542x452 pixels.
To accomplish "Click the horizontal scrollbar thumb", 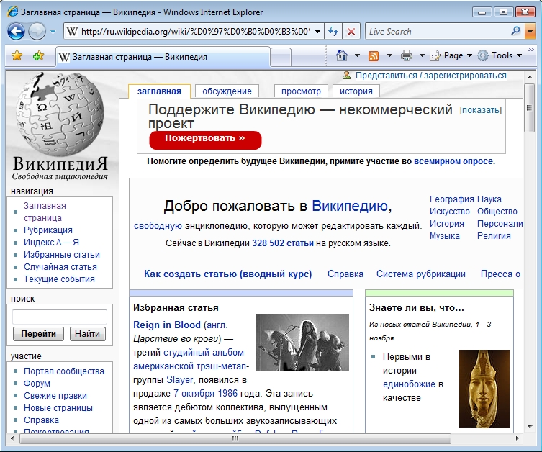I will (235, 438).
